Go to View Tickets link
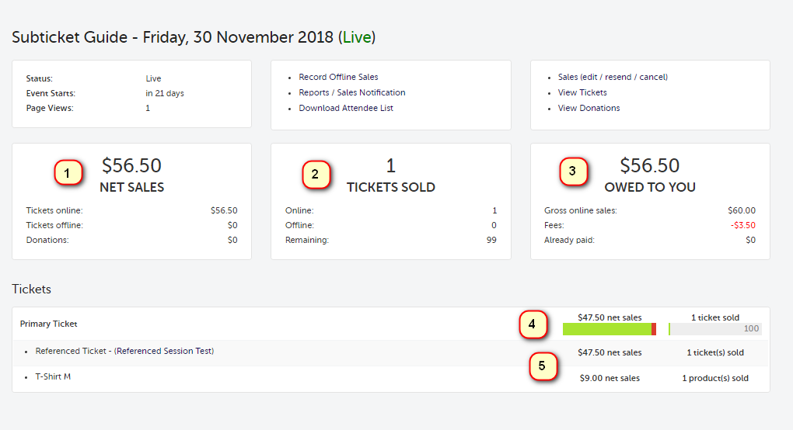The height and width of the screenshot is (430, 793). pyautogui.click(x=582, y=92)
